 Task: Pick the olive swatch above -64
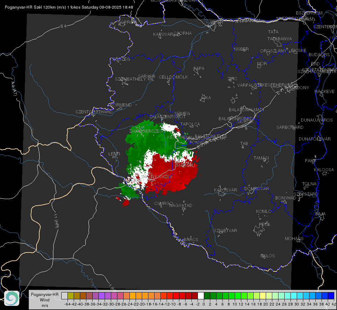(x=71, y=296)
